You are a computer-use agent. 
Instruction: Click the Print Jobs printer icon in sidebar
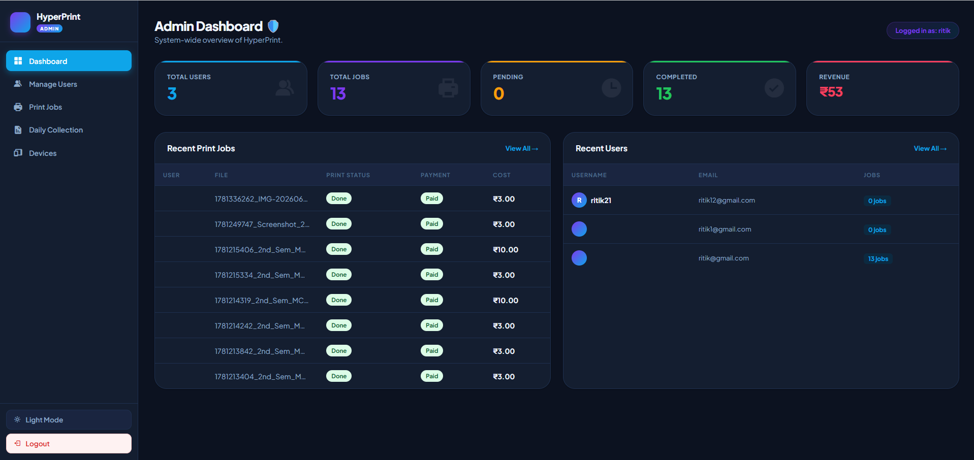tap(18, 107)
